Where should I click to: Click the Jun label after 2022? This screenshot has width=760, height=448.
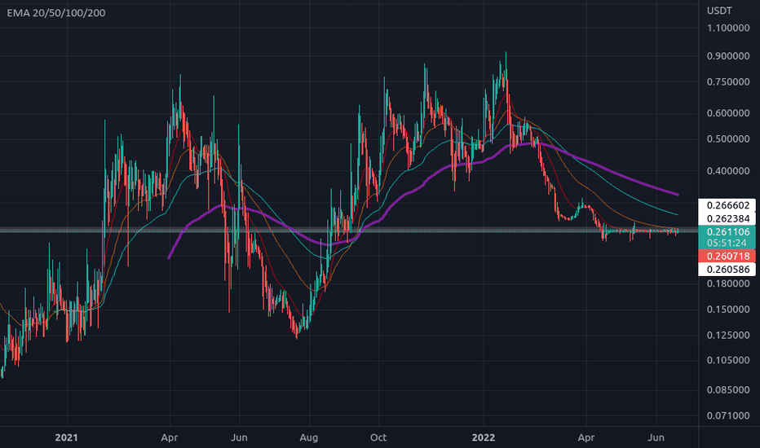pos(656,438)
